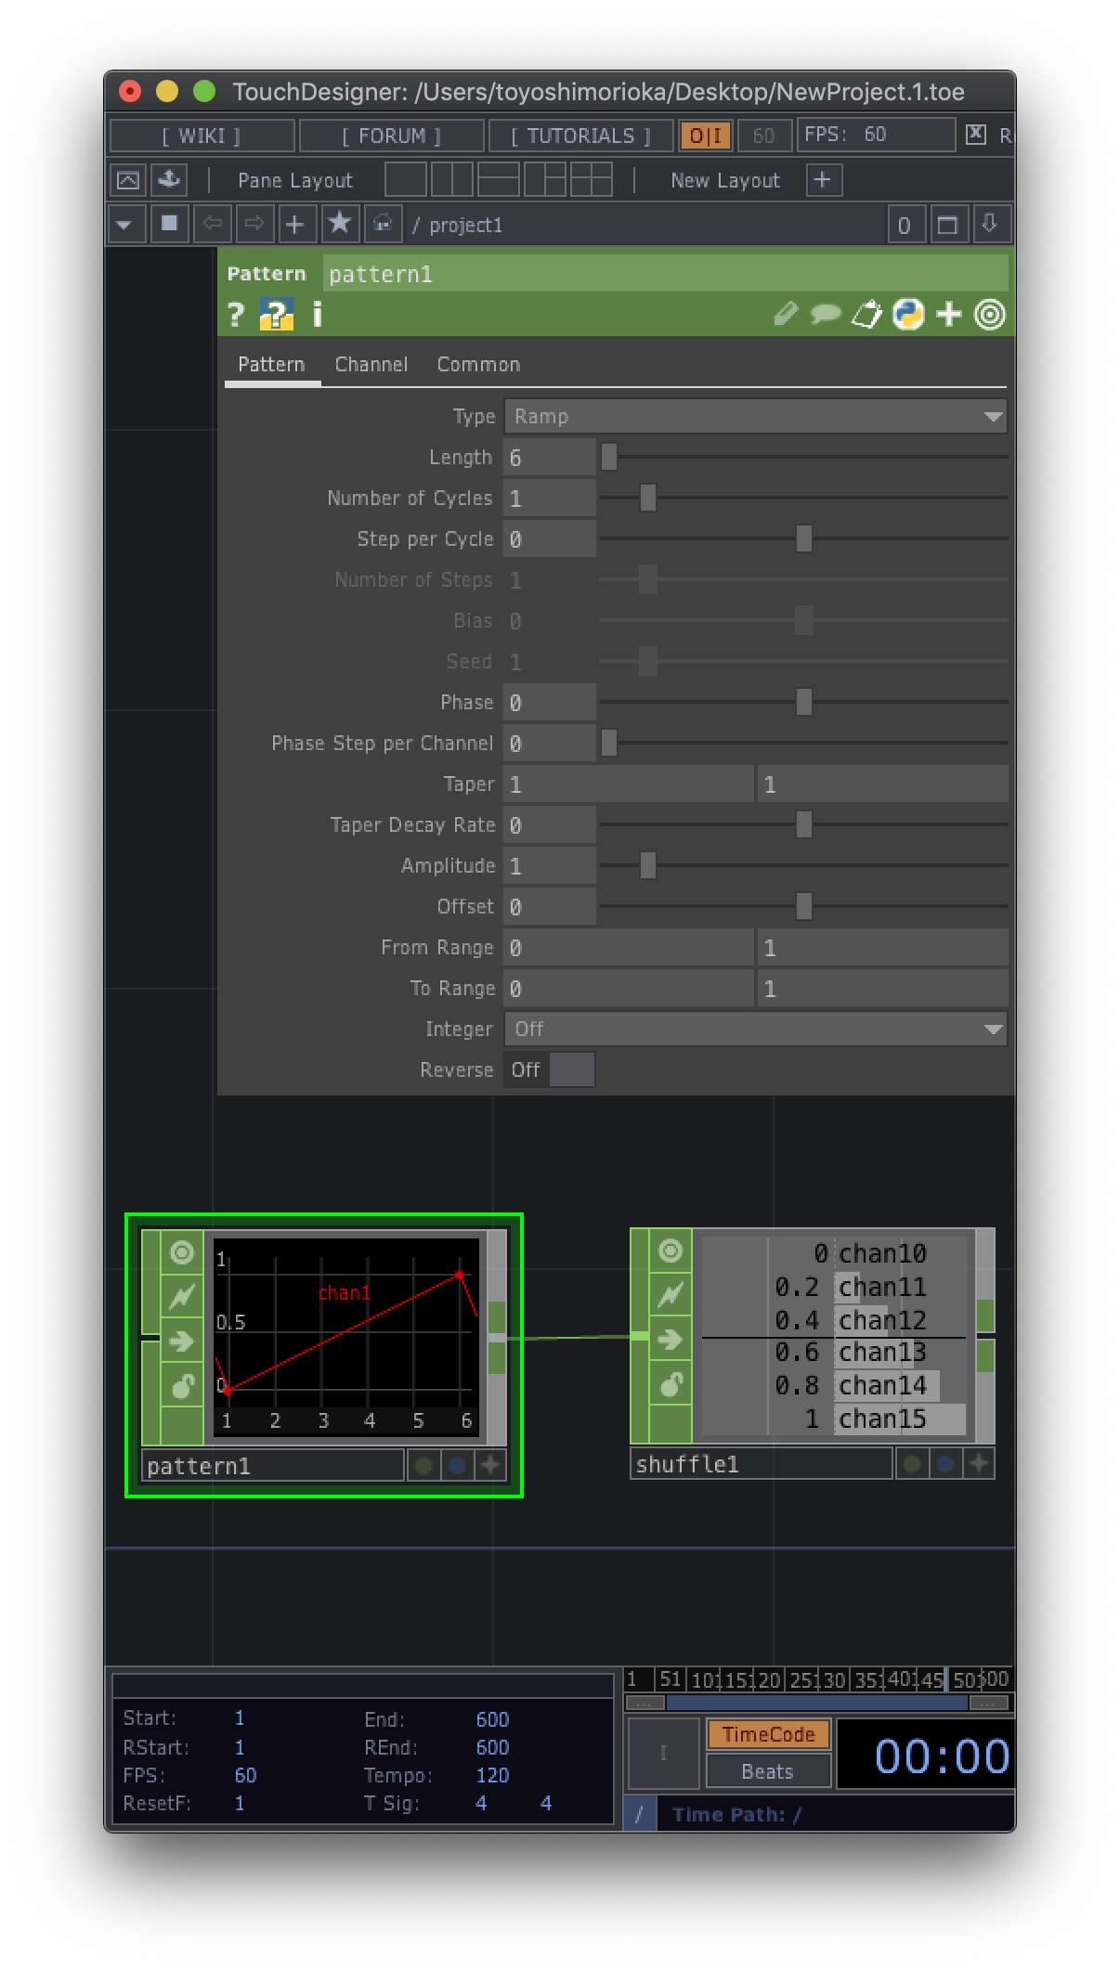Toggle viewer active on pattern1 node

point(182,1252)
